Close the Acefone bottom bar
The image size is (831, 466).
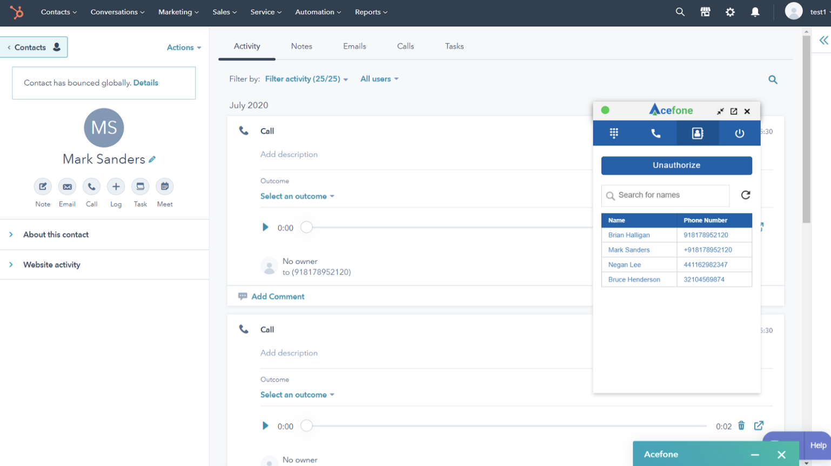(781, 455)
